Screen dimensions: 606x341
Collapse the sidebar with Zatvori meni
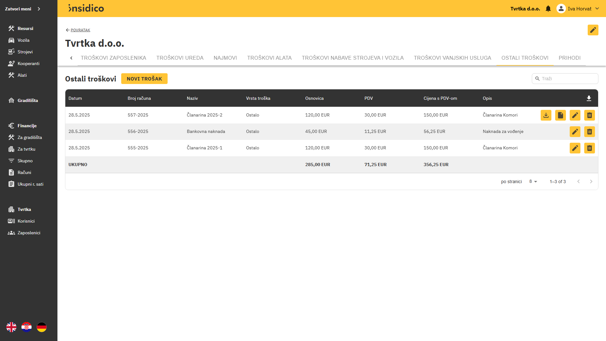click(23, 9)
